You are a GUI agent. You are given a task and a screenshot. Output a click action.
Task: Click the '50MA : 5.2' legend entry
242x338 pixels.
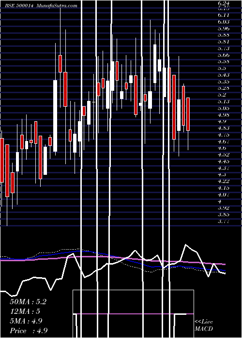pos(28,302)
